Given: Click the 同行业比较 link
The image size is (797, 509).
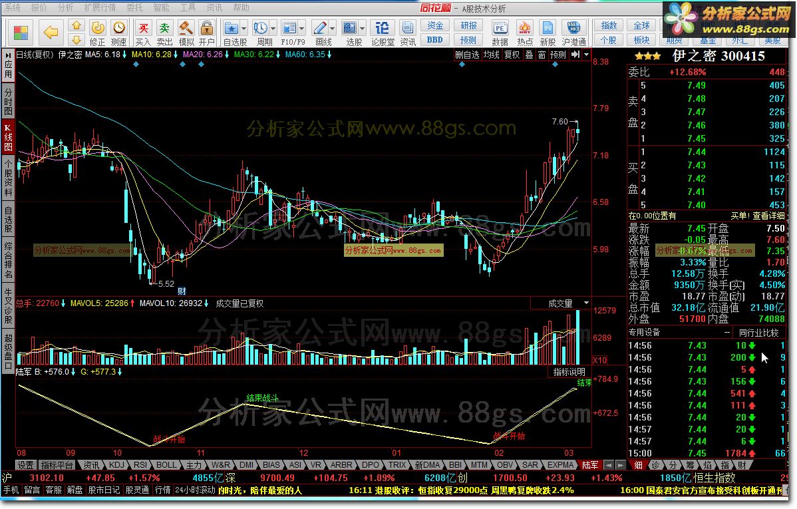Looking at the screenshot, I should click(758, 333).
